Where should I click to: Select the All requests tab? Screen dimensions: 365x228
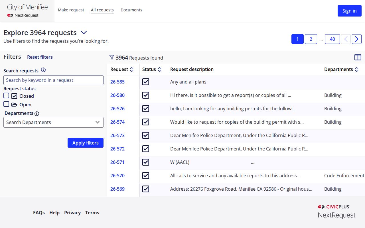pos(102,10)
